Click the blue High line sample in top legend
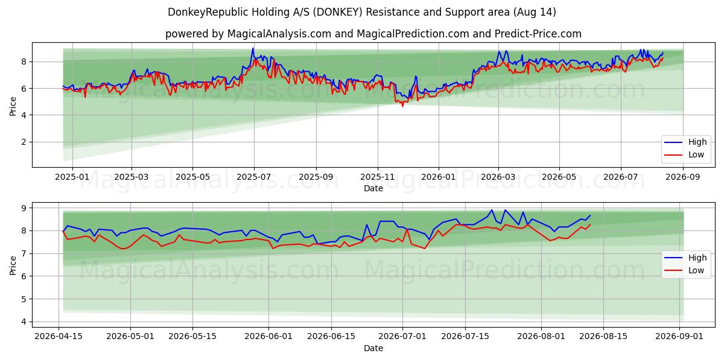Viewport: 724px width, 362px height. [x=674, y=142]
